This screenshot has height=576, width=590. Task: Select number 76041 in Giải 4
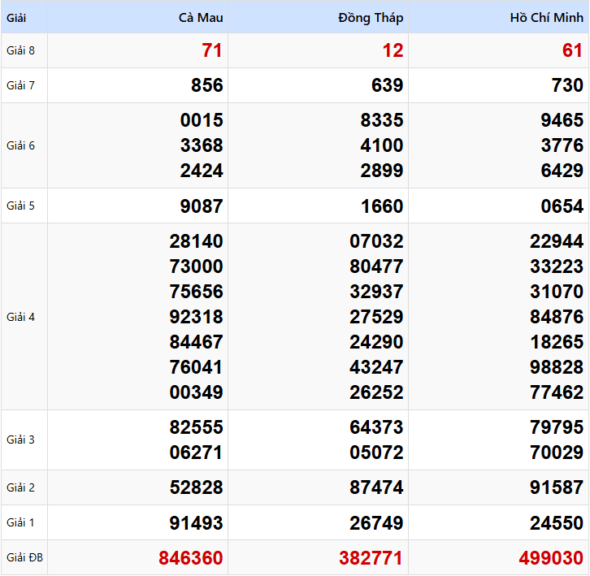pos(196,367)
